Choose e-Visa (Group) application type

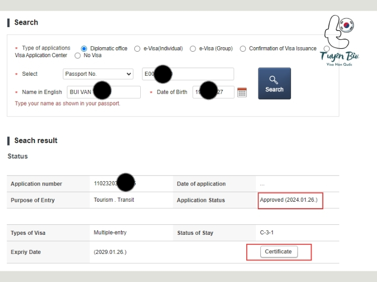[193, 49]
